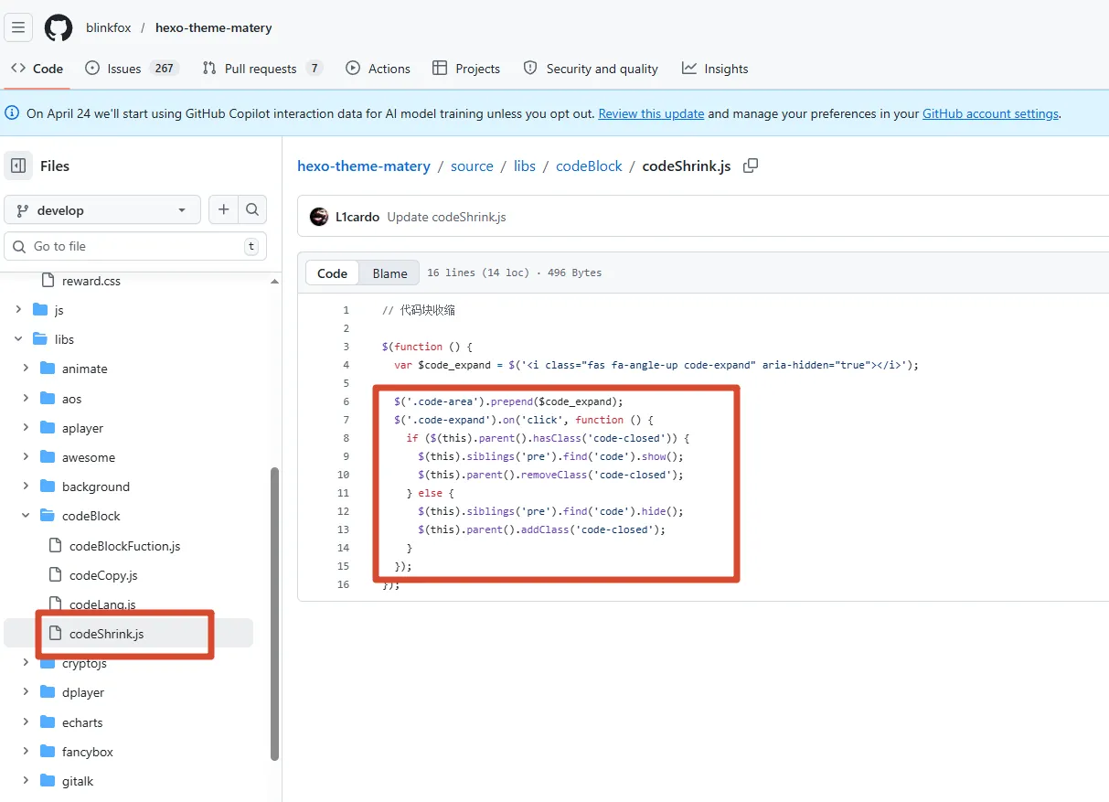The image size is (1109, 802).
Task: Open the Projects tab
Action: pos(466,69)
